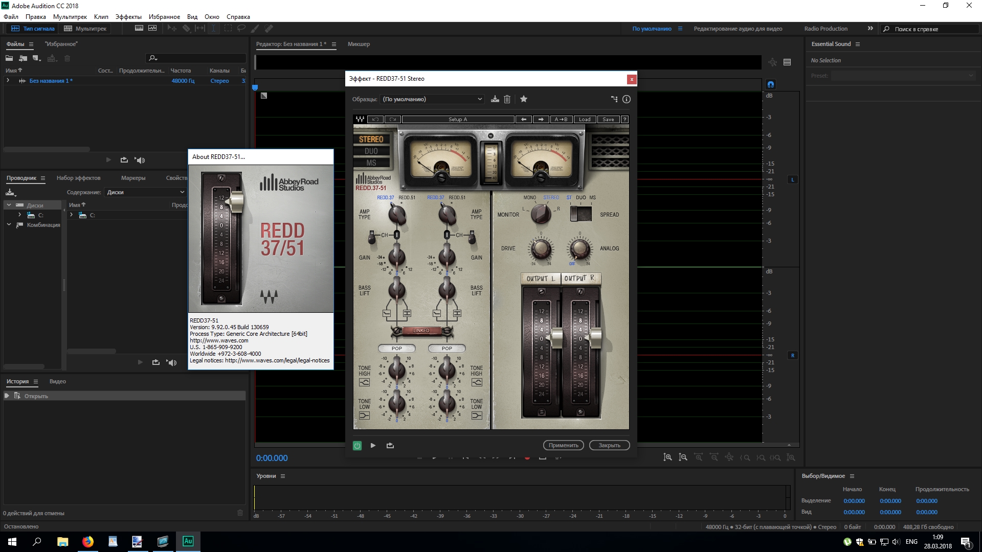The image size is (982, 552).
Task: Open File Explorer from the taskbar
Action: click(x=62, y=542)
